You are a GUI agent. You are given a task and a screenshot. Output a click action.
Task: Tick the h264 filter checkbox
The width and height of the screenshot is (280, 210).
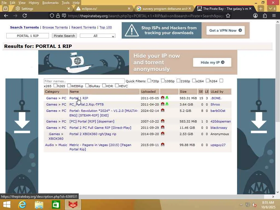[208, 81]
